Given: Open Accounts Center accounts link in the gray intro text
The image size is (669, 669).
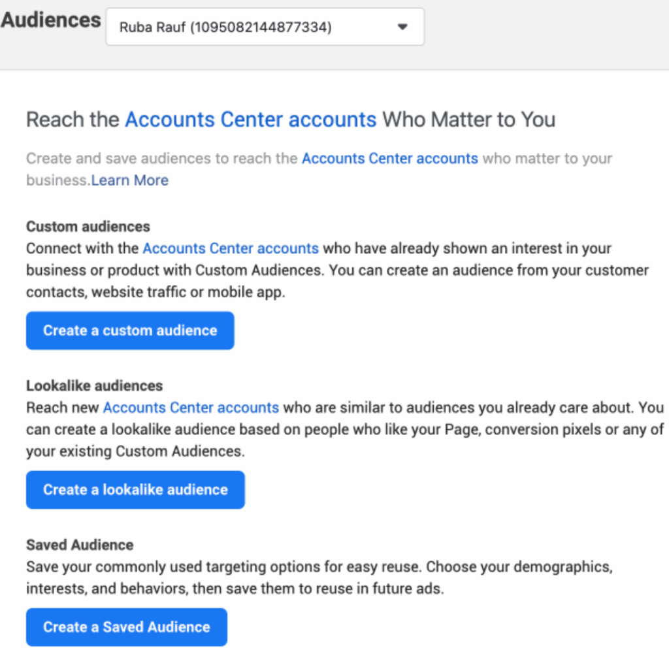Looking at the screenshot, I should pyautogui.click(x=390, y=158).
